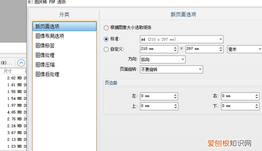262x151 pixels.
Task: Open 毫米 unit dropdown
Action: coord(244,49)
